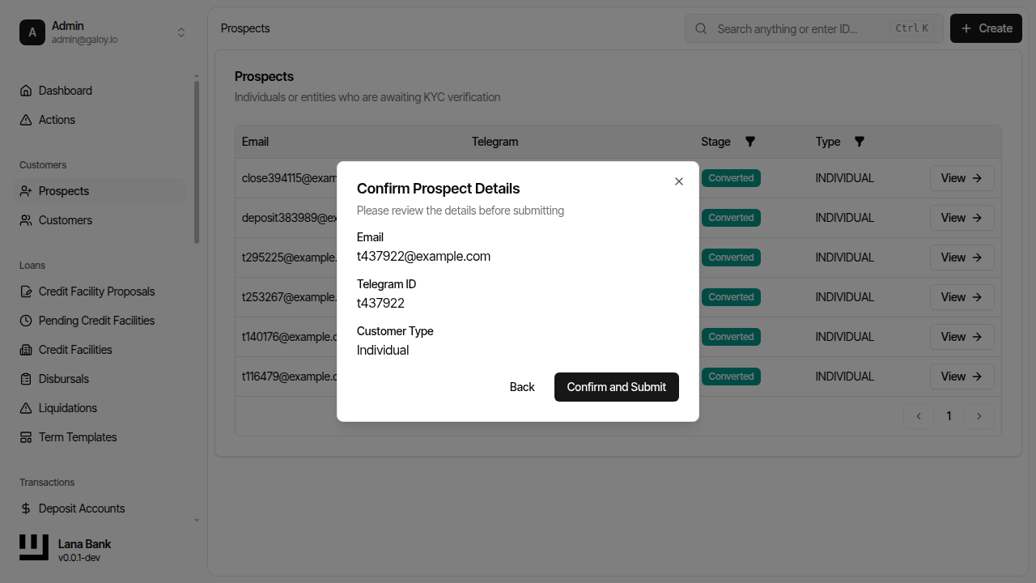Click Back in the dialog
This screenshot has width=1036, height=583.
[522, 387]
